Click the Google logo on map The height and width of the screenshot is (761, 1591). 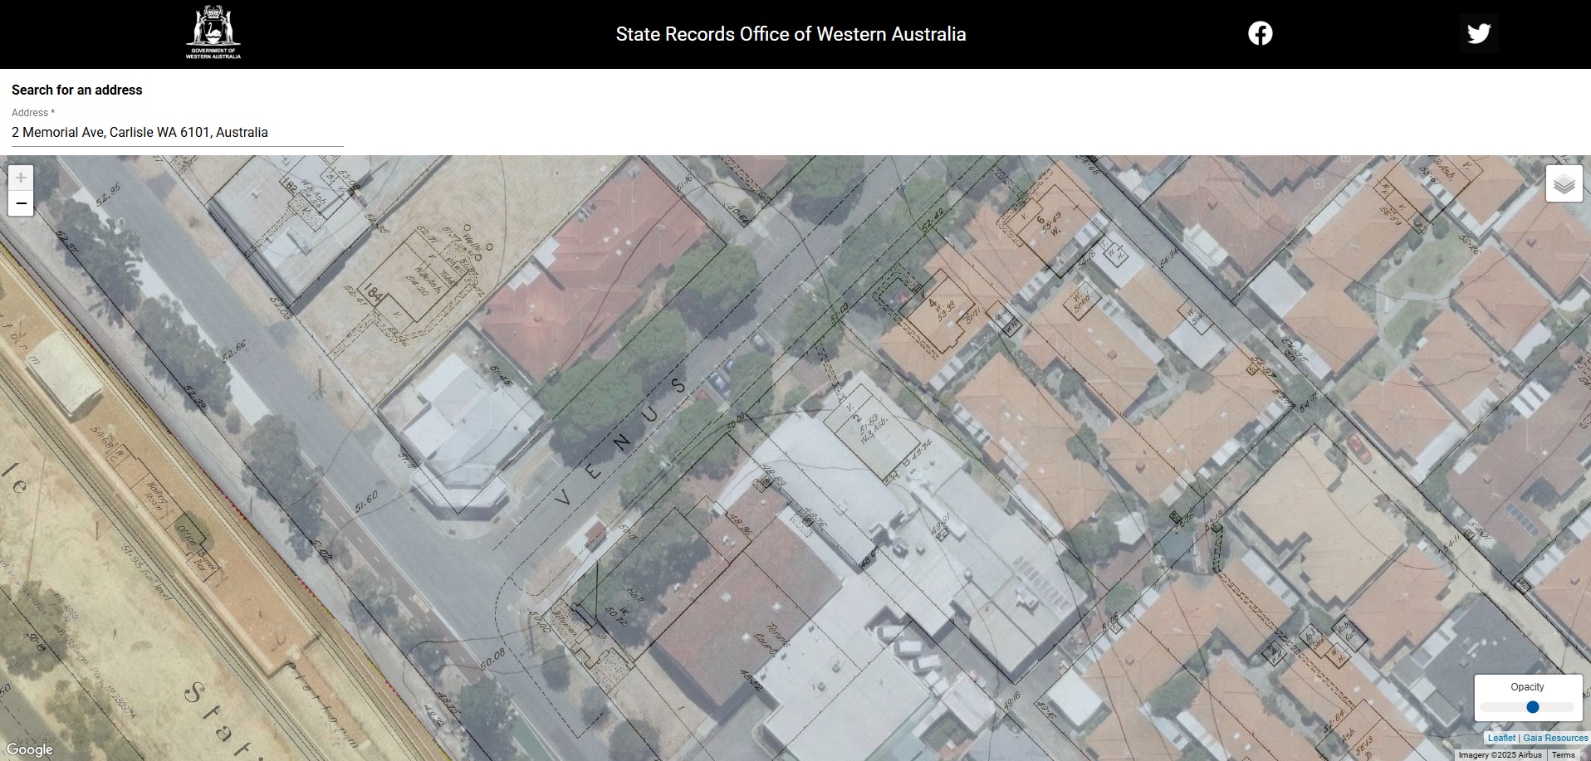[30, 749]
